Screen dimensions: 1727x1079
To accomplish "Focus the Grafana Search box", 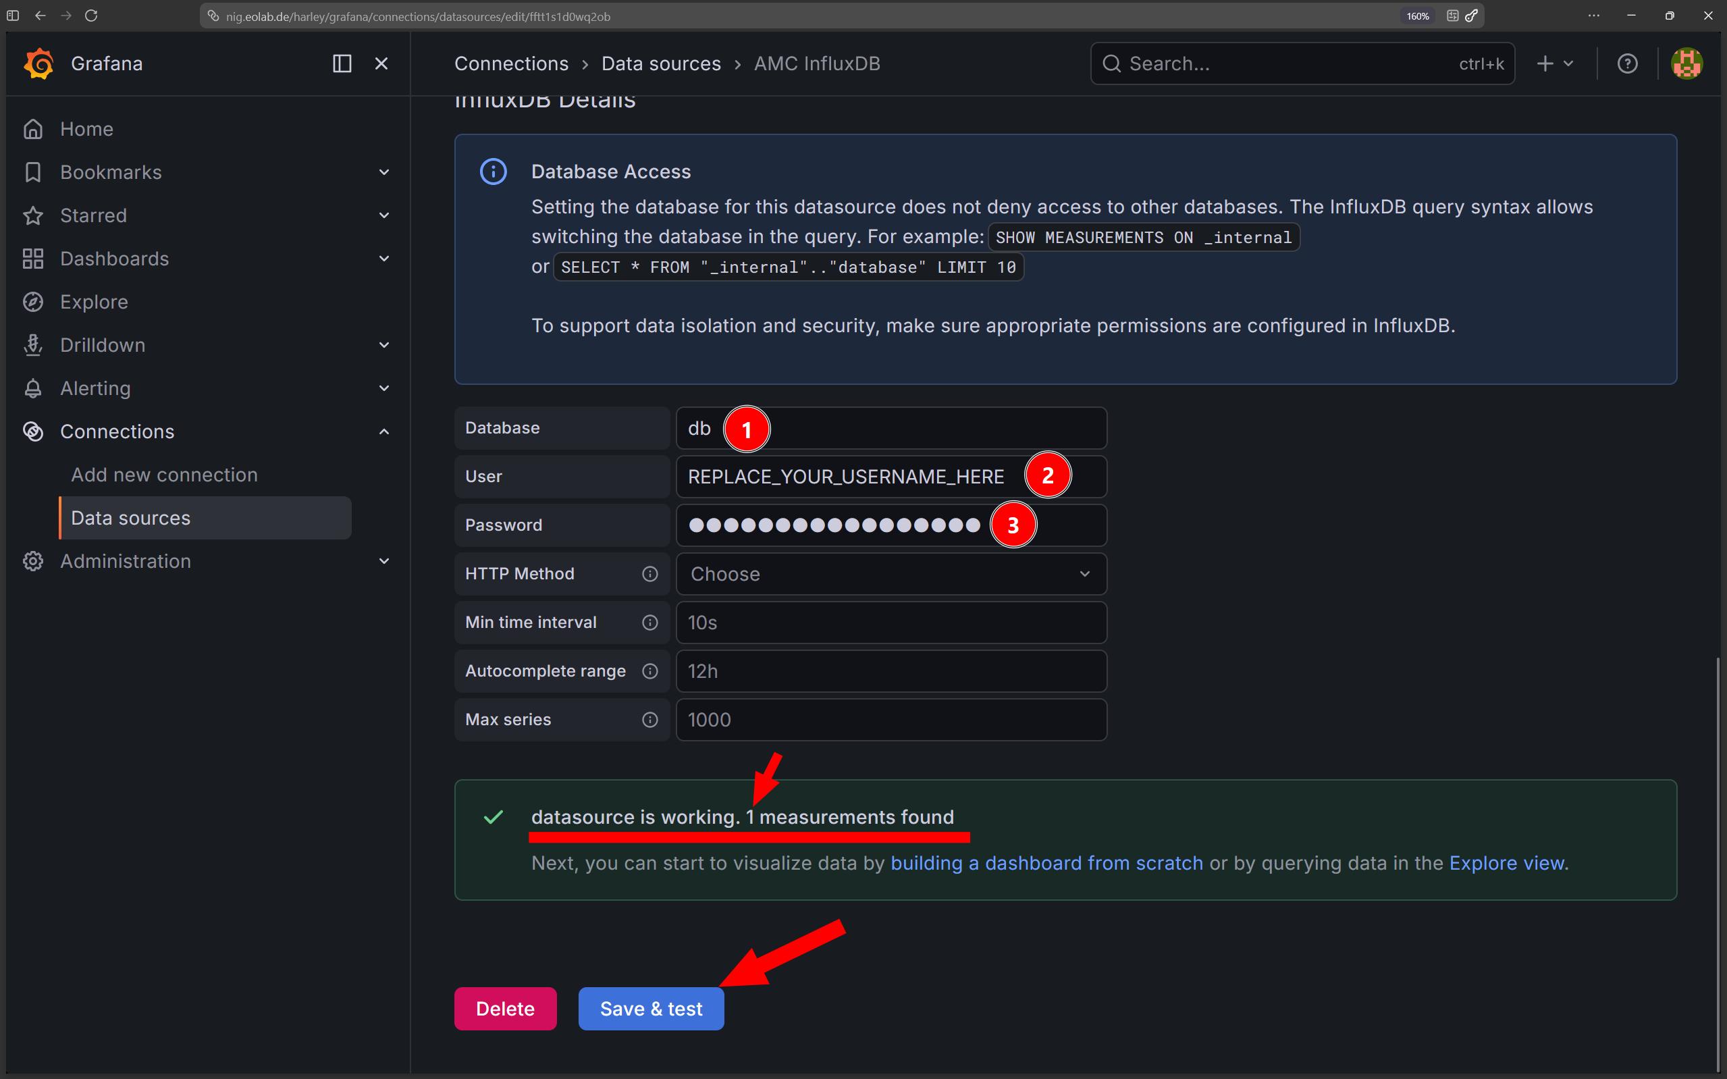I will [x=1302, y=63].
